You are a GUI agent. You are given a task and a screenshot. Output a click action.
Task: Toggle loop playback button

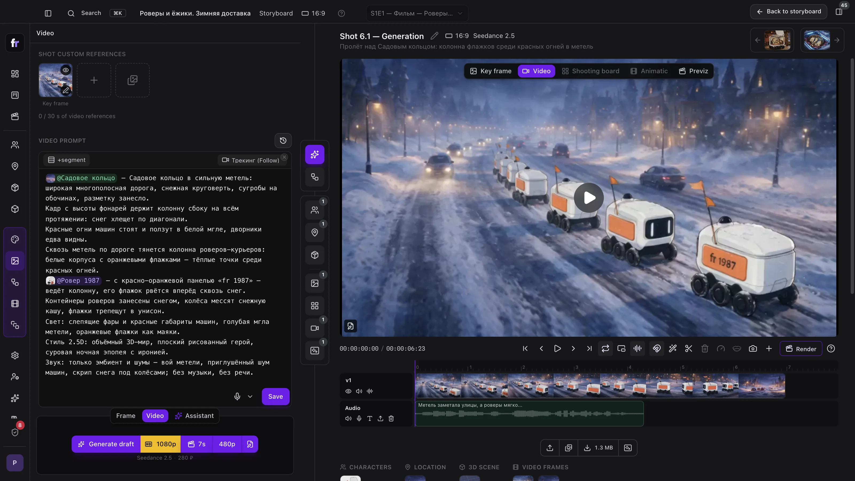(605, 348)
